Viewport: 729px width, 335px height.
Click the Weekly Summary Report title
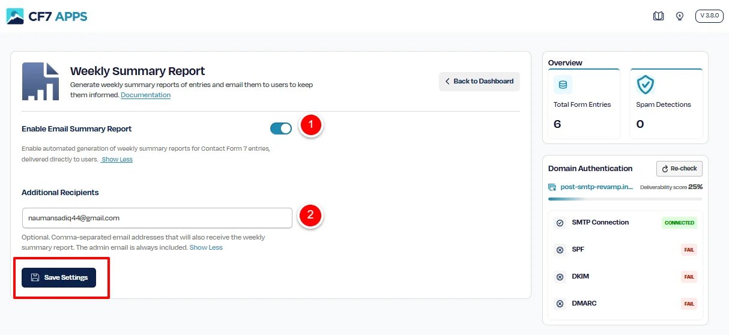[138, 71]
